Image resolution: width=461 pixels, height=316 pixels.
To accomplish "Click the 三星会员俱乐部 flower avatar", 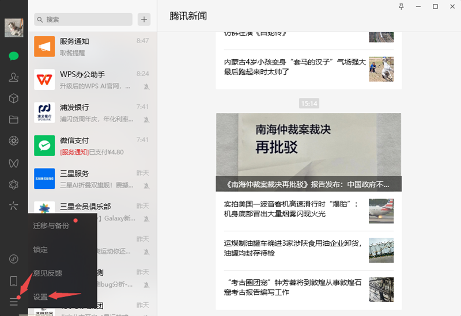I will [44, 208].
